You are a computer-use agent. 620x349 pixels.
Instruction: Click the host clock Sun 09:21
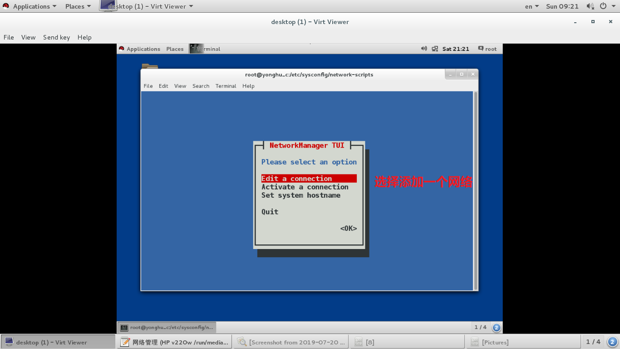[x=562, y=6]
